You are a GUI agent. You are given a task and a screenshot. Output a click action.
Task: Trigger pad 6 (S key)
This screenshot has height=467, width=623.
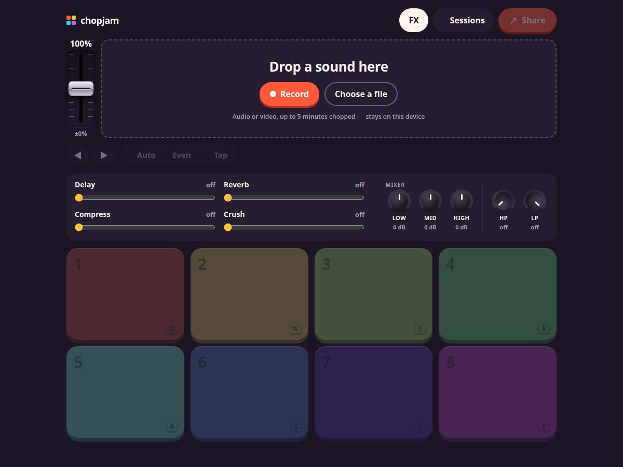tap(249, 392)
